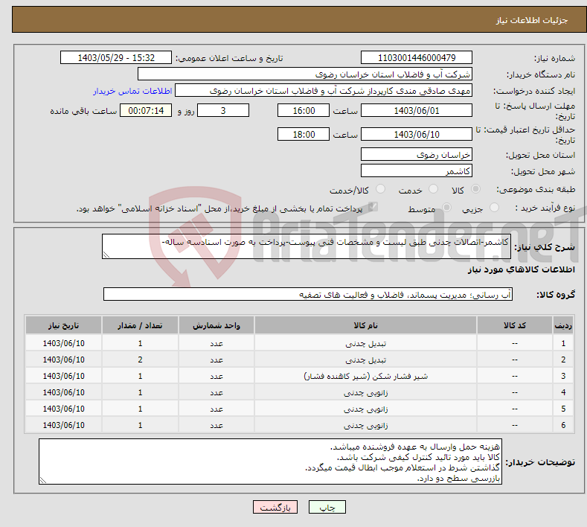
Task: Click the کد کالا column header
Action: [x=515, y=325]
